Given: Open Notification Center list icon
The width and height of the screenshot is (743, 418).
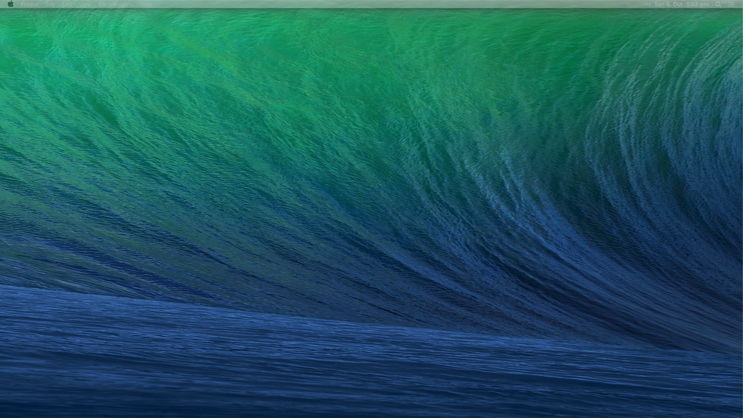Looking at the screenshot, I should coord(731,4).
